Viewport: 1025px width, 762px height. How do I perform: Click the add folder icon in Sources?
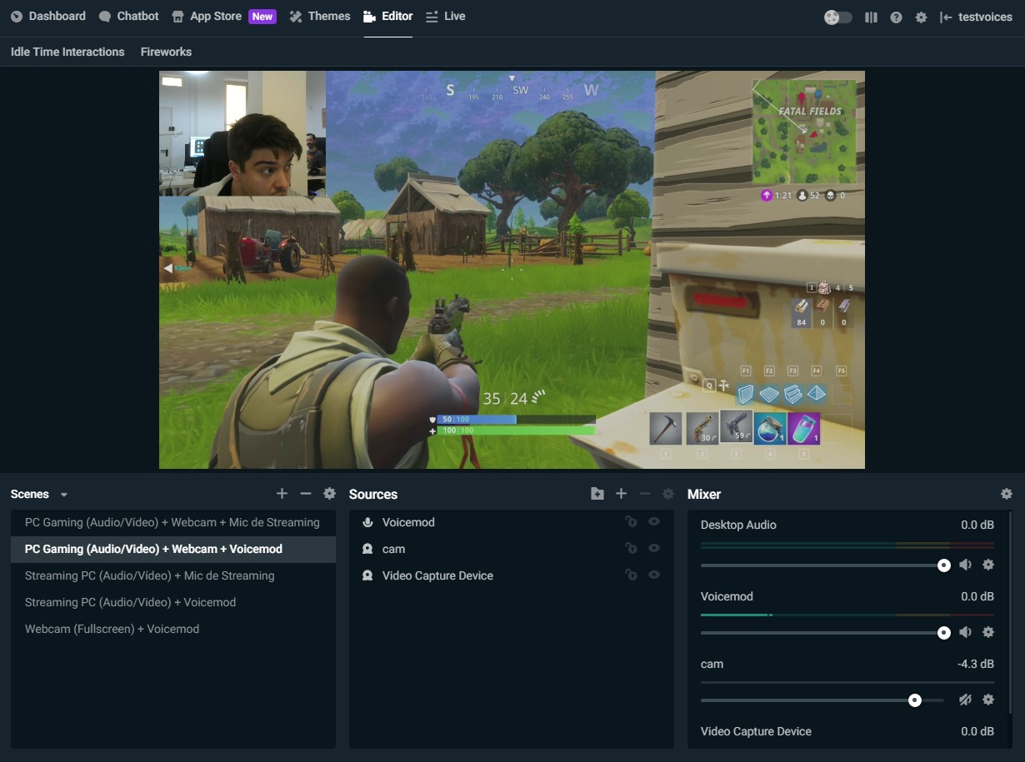[x=597, y=494]
